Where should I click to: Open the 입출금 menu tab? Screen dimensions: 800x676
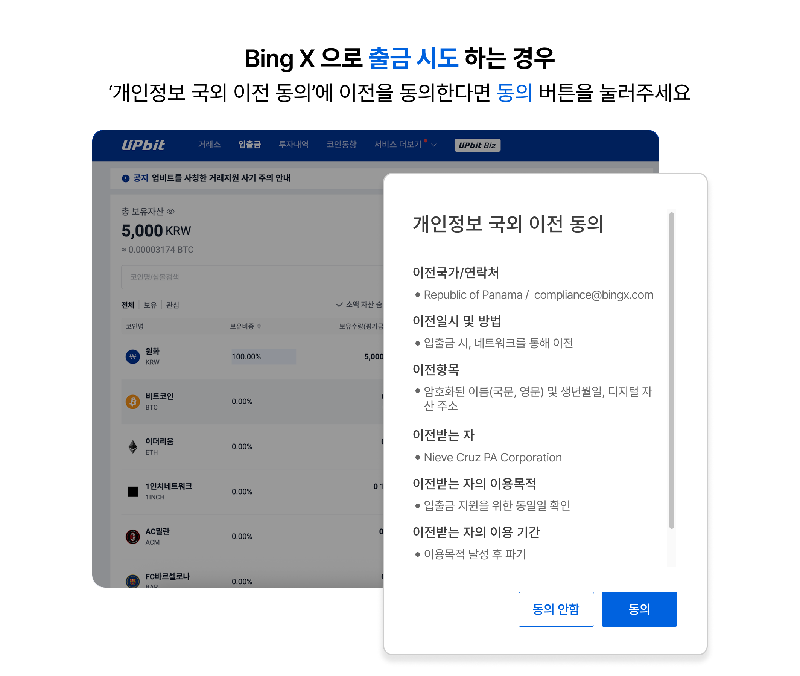pos(249,145)
